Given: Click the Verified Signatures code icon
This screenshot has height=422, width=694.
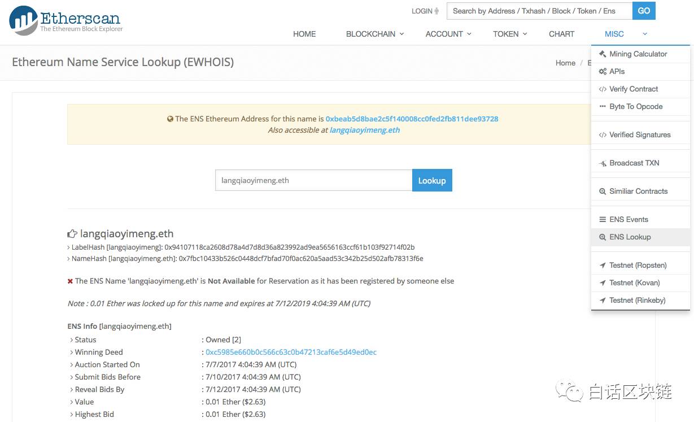Looking at the screenshot, I should click(603, 135).
